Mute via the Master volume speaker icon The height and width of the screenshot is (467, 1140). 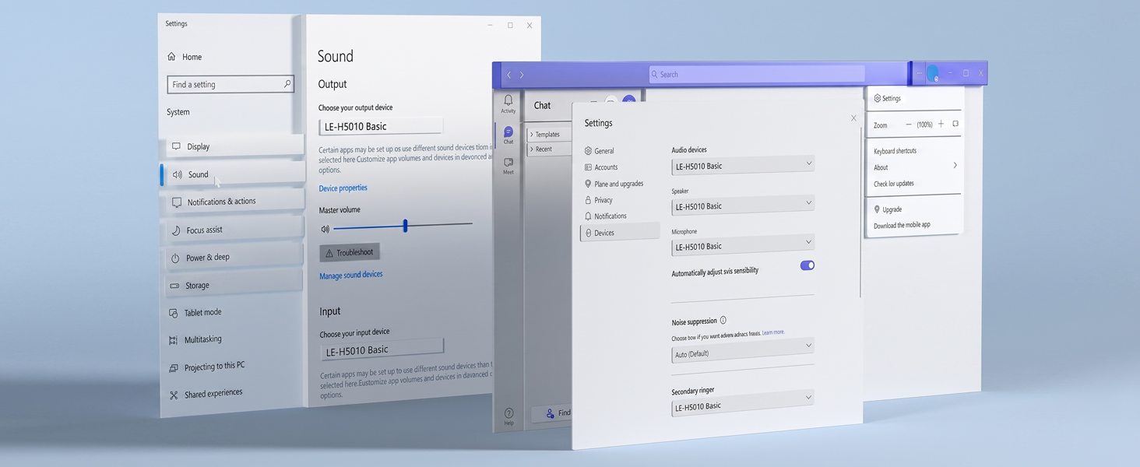point(325,229)
